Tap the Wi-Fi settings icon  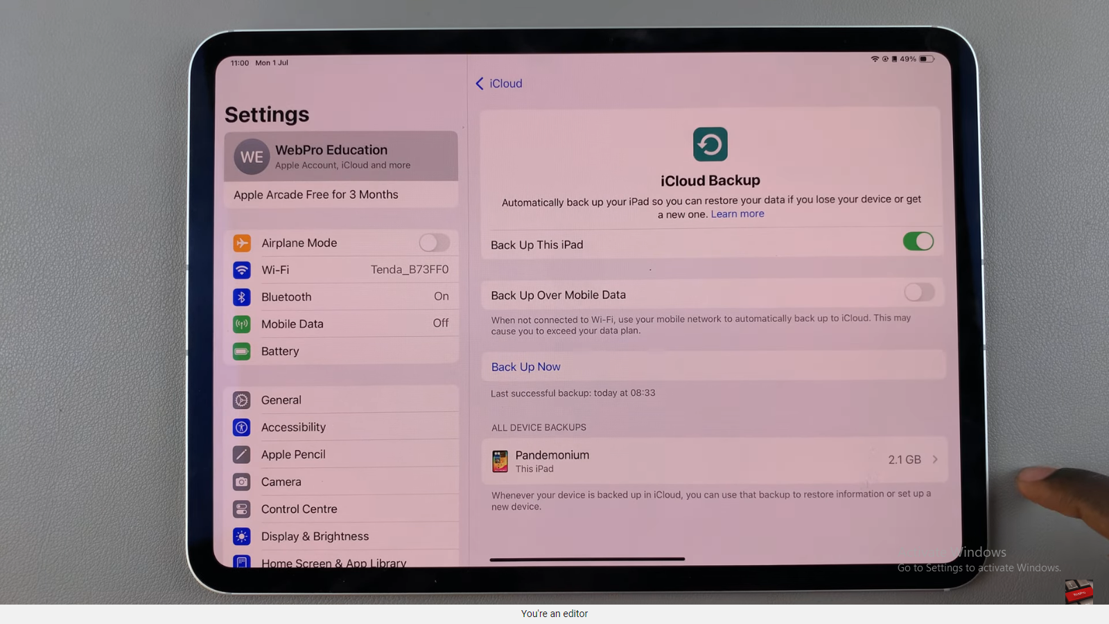242,270
